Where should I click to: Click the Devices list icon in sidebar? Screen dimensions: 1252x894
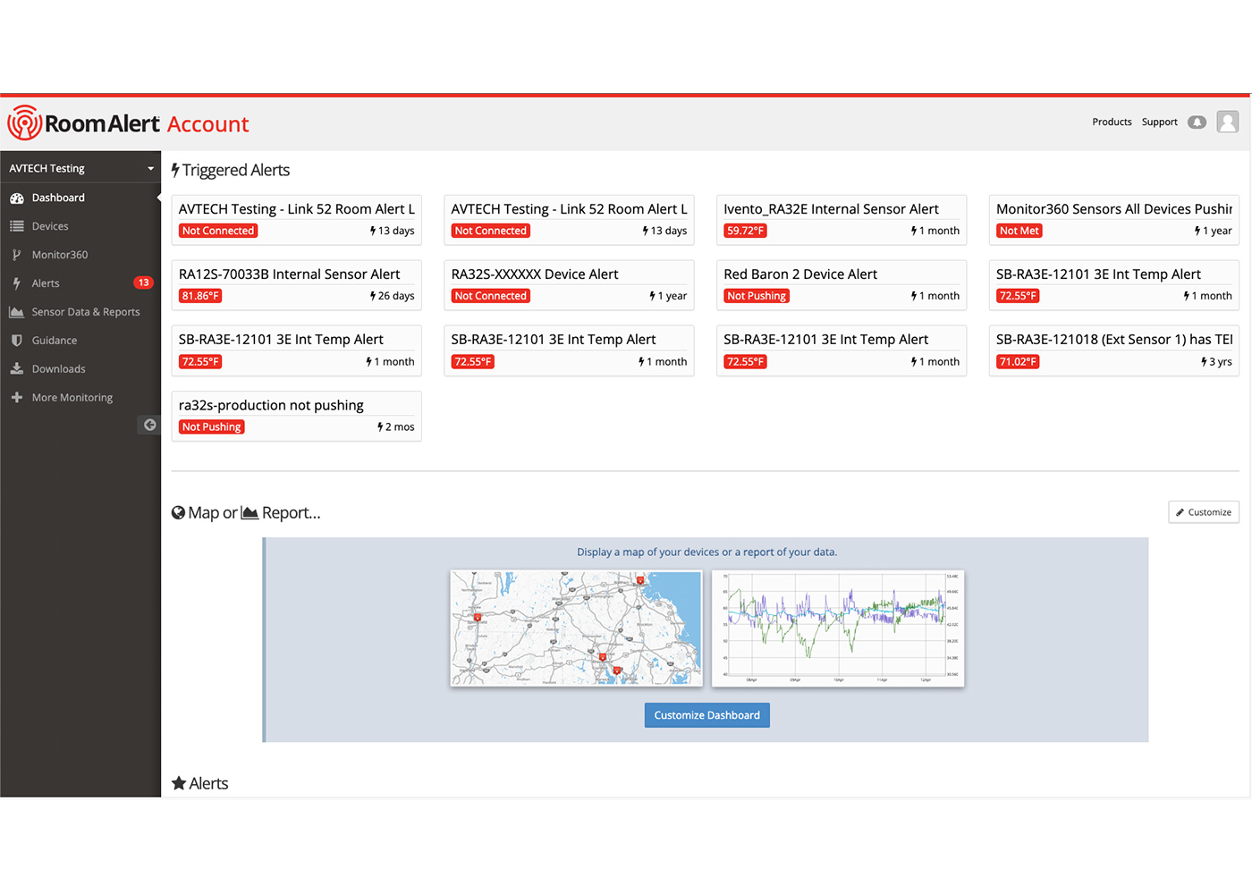click(16, 226)
